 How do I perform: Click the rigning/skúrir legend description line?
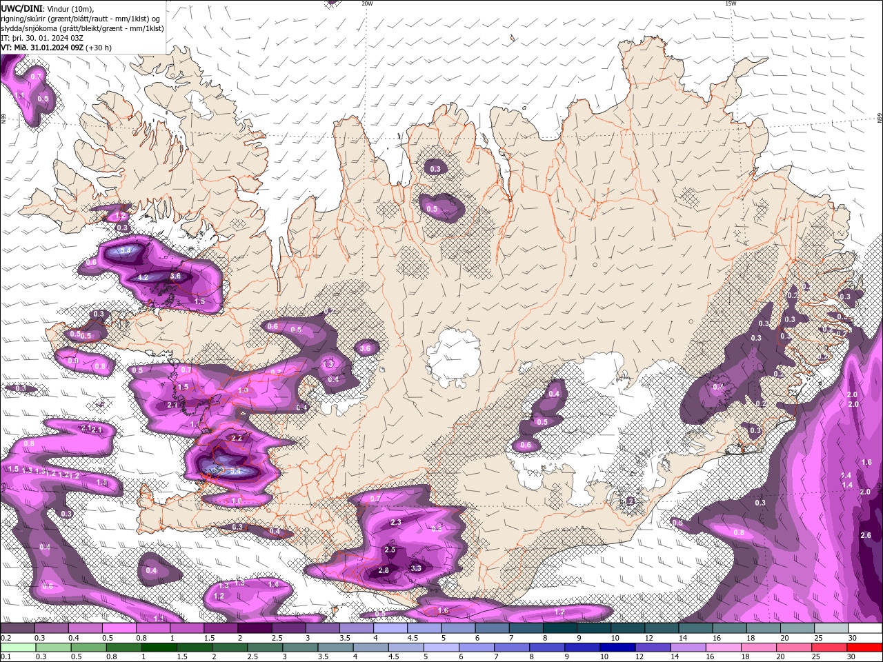80,18
